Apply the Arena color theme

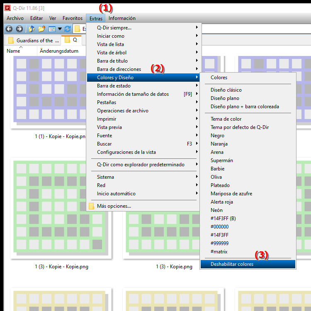(x=248, y=152)
